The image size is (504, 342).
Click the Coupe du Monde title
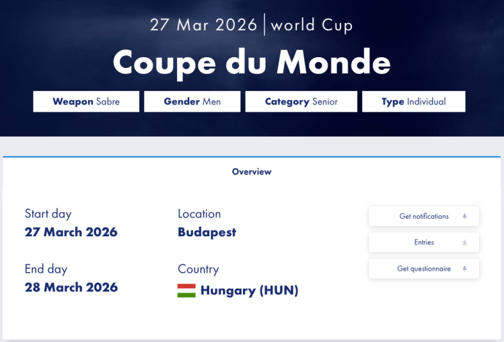[252, 63]
